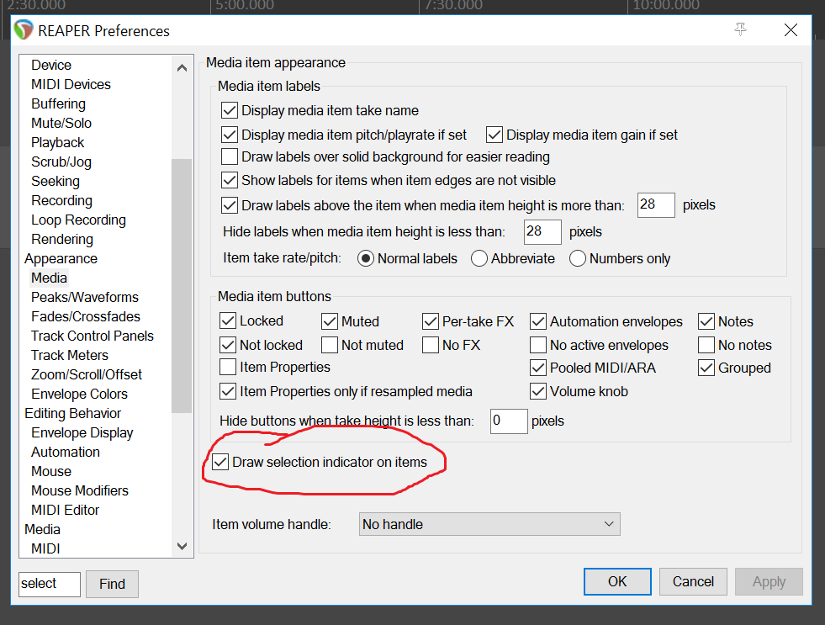Click the hide labels height pixels field
Image resolution: width=825 pixels, height=625 pixels.
tap(542, 231)
